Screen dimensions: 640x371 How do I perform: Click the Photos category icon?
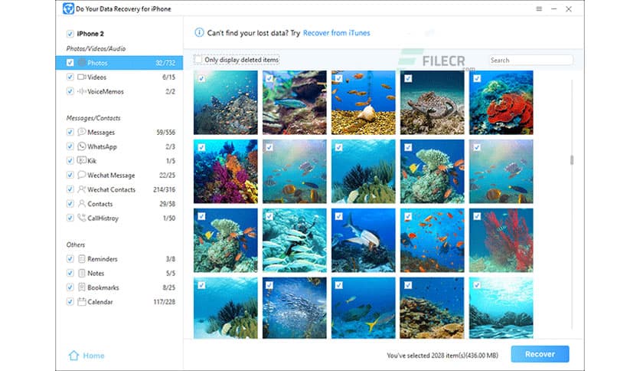click(x=82, y=63)
